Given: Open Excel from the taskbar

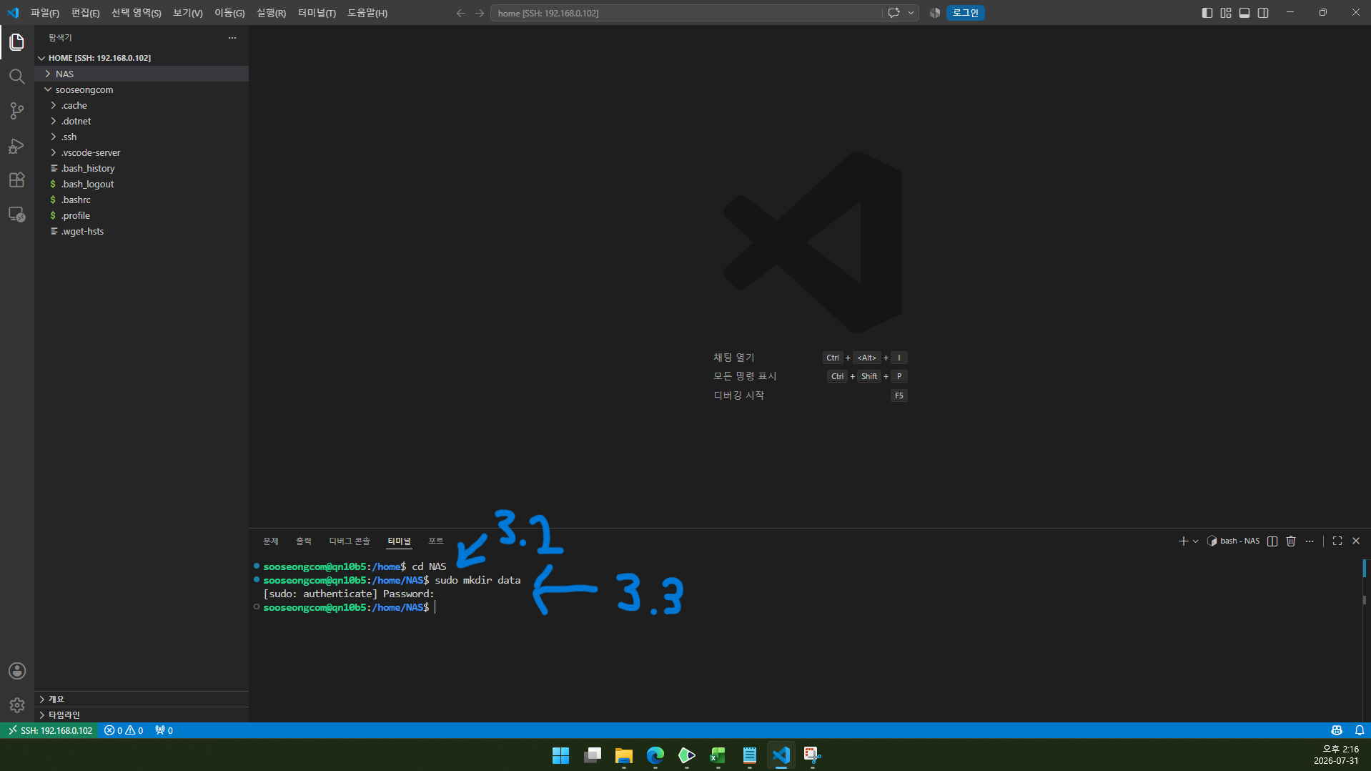Looking at the screenshot, I should click(x=718, y=755).
